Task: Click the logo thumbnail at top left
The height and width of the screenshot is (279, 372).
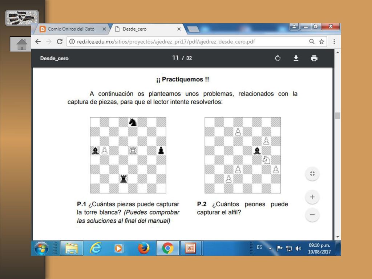Action: tap(22, 18)
